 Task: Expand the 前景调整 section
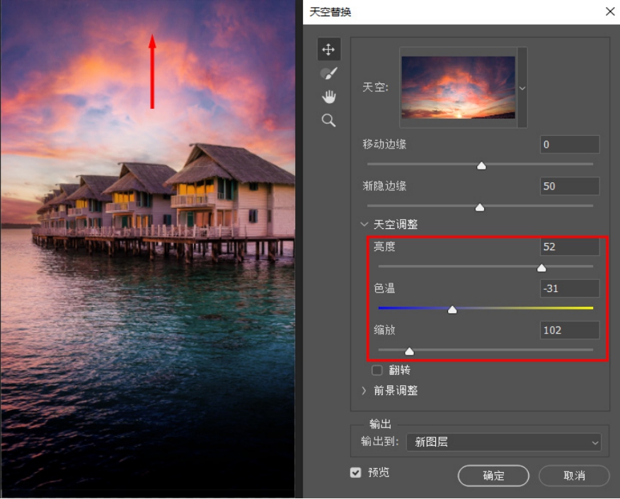coord(364,390)
